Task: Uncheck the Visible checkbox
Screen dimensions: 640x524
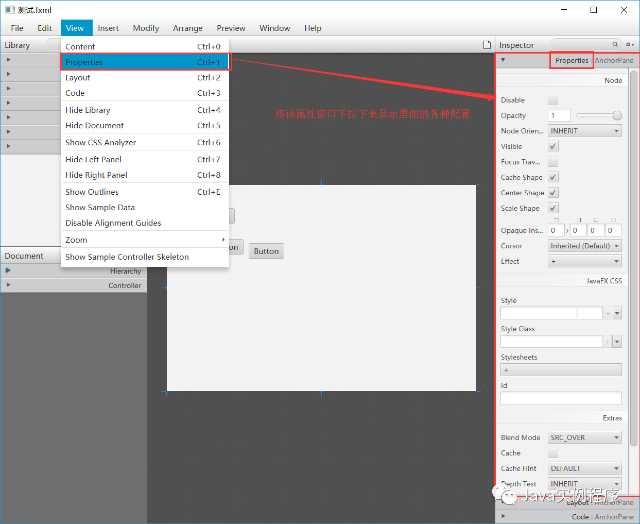Action: 552,146
